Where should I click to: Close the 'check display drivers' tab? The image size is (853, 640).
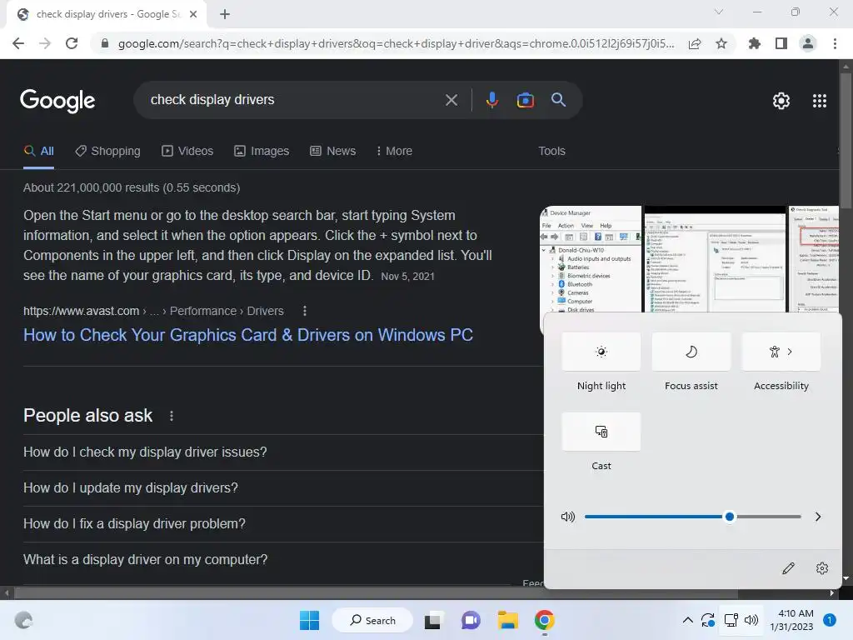pyautogui.click(x=193, y=14)
